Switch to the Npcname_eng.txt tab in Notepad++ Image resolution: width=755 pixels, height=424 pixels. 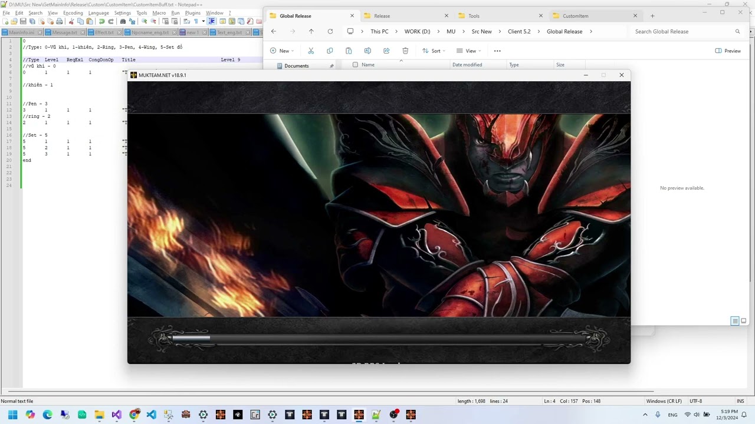150,32
